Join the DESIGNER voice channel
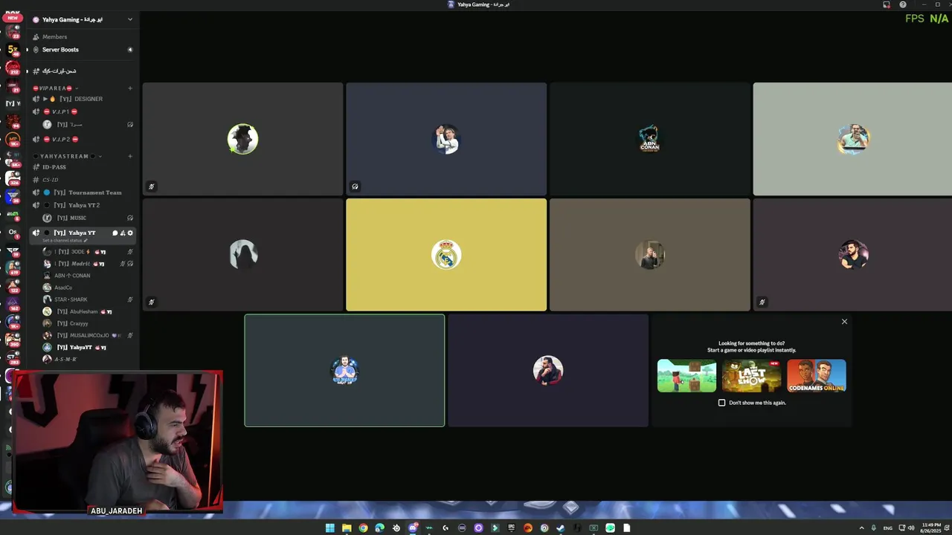This screenshot has height=535, width=952. (x=81, y=99)
